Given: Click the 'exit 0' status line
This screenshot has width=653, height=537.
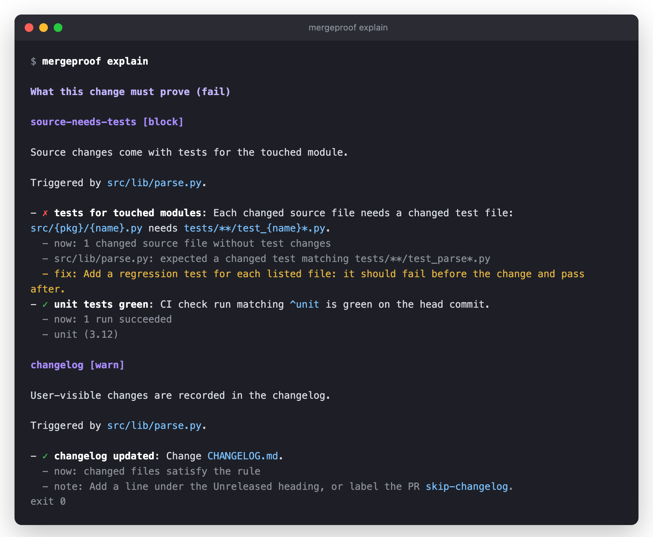Looking at the screenshot, I should (48, 501).
